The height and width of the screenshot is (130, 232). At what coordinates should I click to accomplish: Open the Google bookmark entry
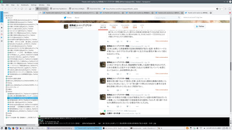click(10, 77)
